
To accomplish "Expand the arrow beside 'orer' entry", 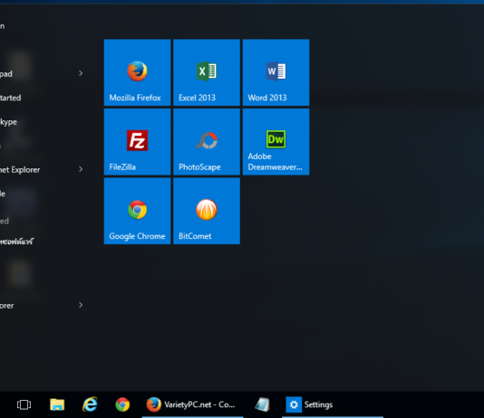I will point(81,305).
